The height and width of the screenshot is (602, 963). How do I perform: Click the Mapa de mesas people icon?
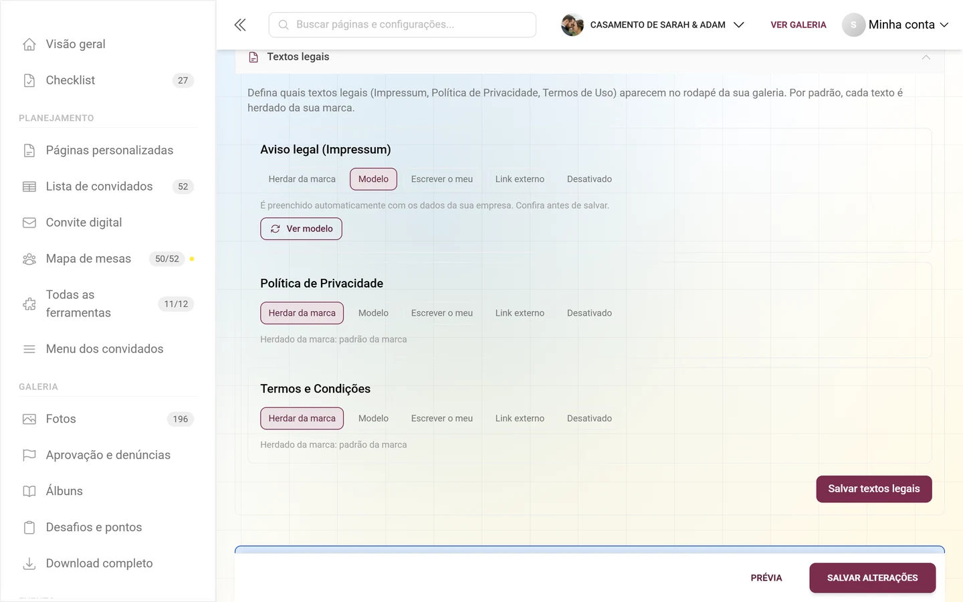coord(29,259)
